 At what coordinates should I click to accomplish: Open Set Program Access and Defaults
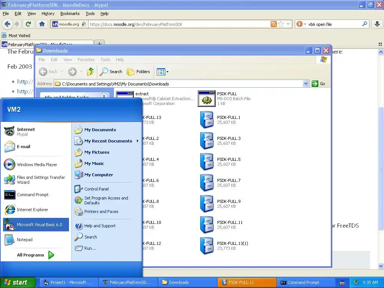tap(107, 200)
